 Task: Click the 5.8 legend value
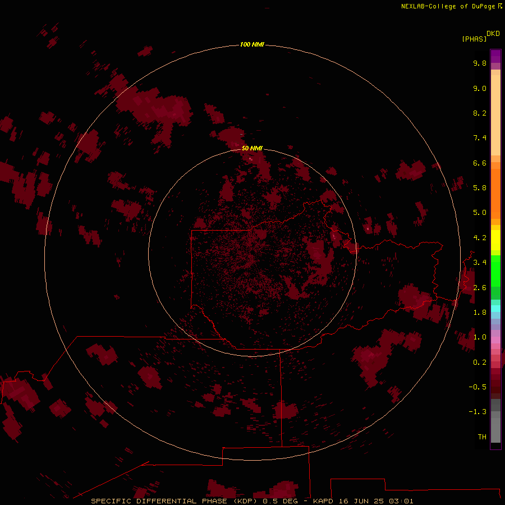(x=480, y=187)
